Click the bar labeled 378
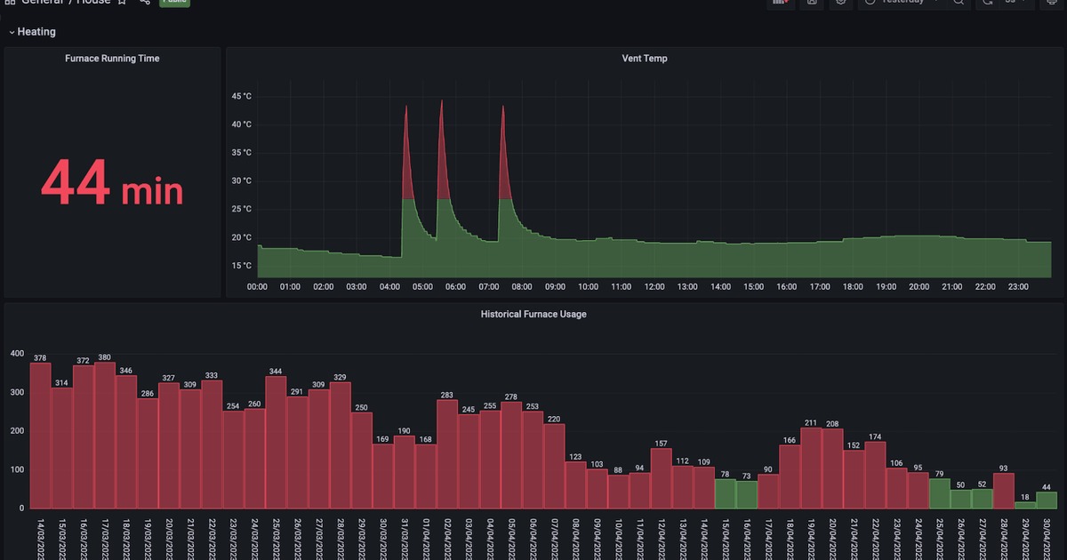1067x560 pixels. pyautogui.click(x=40, y=436)
